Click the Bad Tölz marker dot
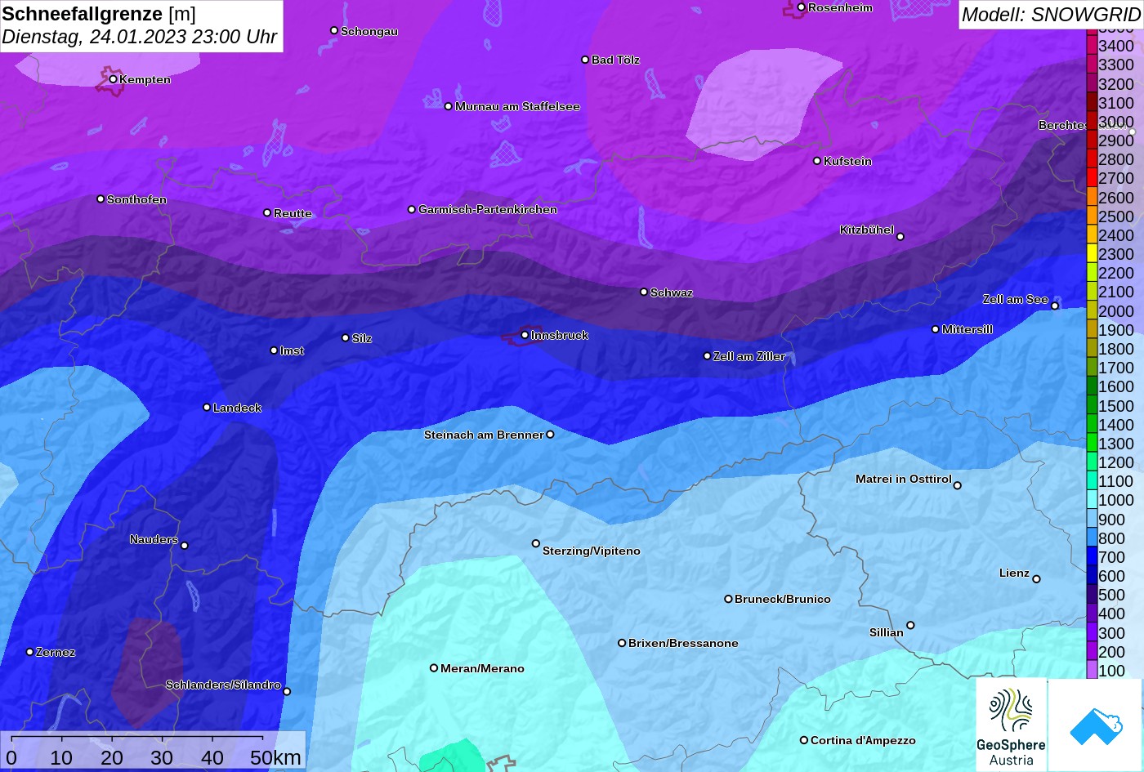The height and width of the screenshot is (772, 1144). coord(585,60)
